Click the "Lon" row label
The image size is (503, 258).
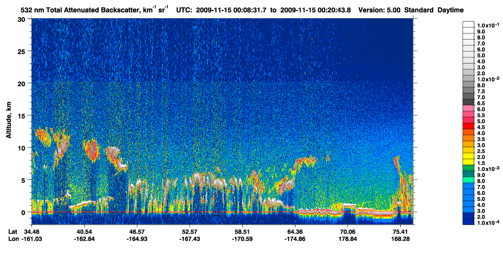tap(13, 239)
